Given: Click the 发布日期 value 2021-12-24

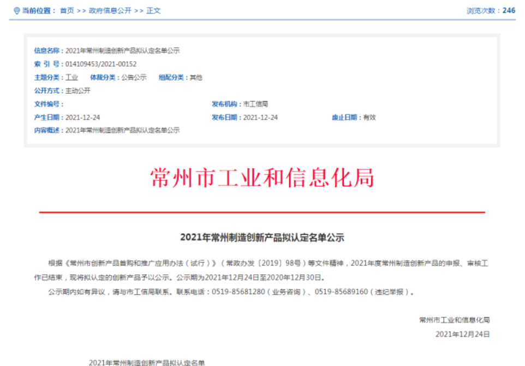Looking at the screenshot, I should (260, 117).
